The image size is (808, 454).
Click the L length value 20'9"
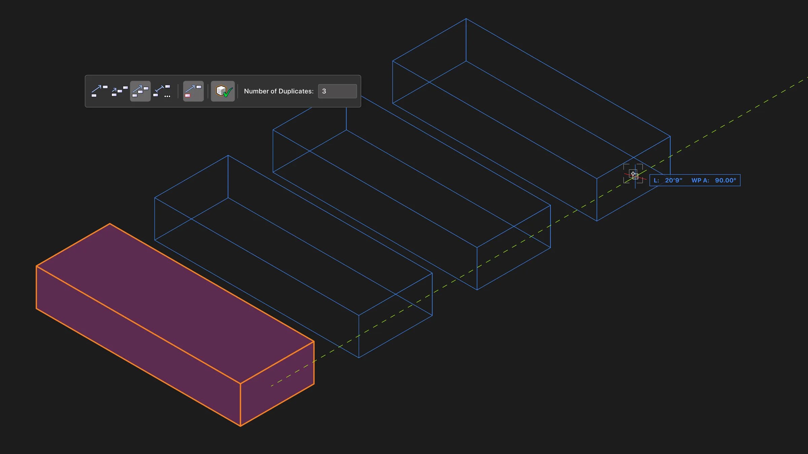[x=673, y=180]
